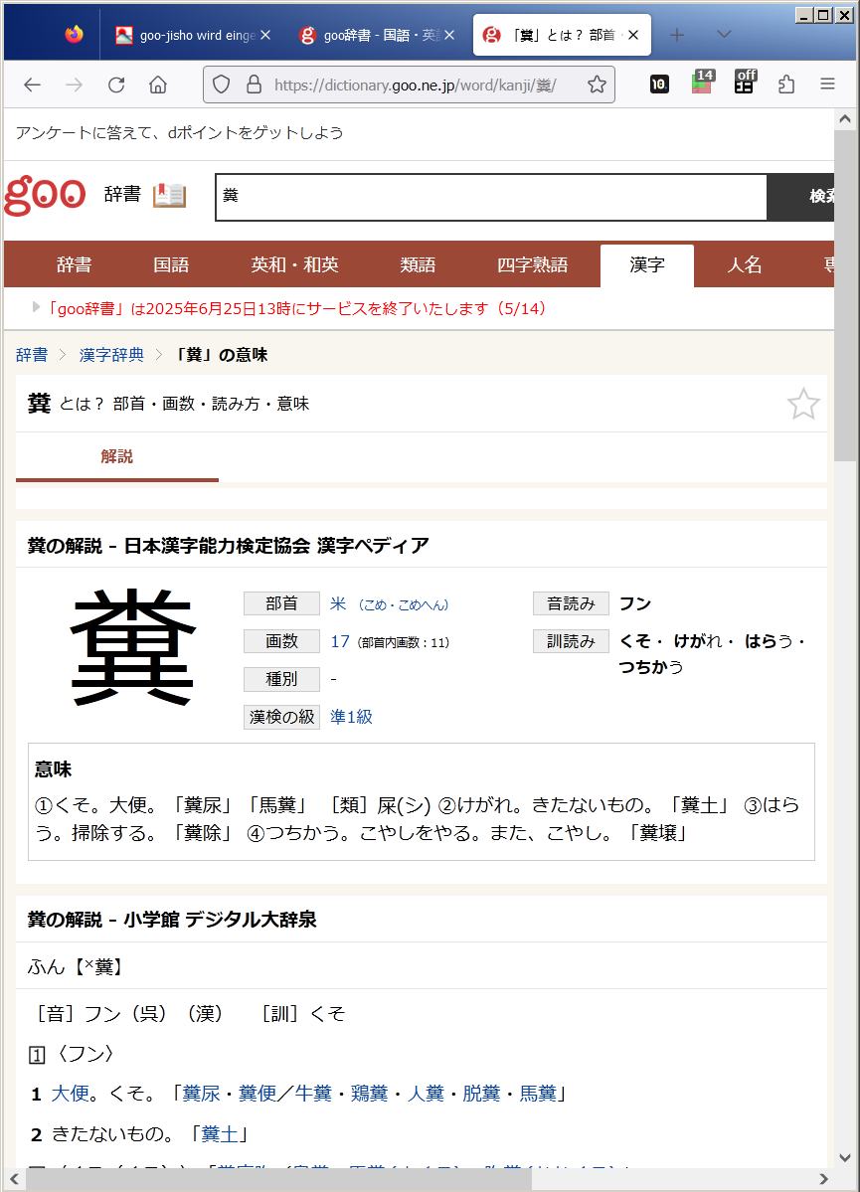Open the list all tabs dropdown
Image resolution: width=860 pixels, height=1192 pixels.
(x=724, y=35)
